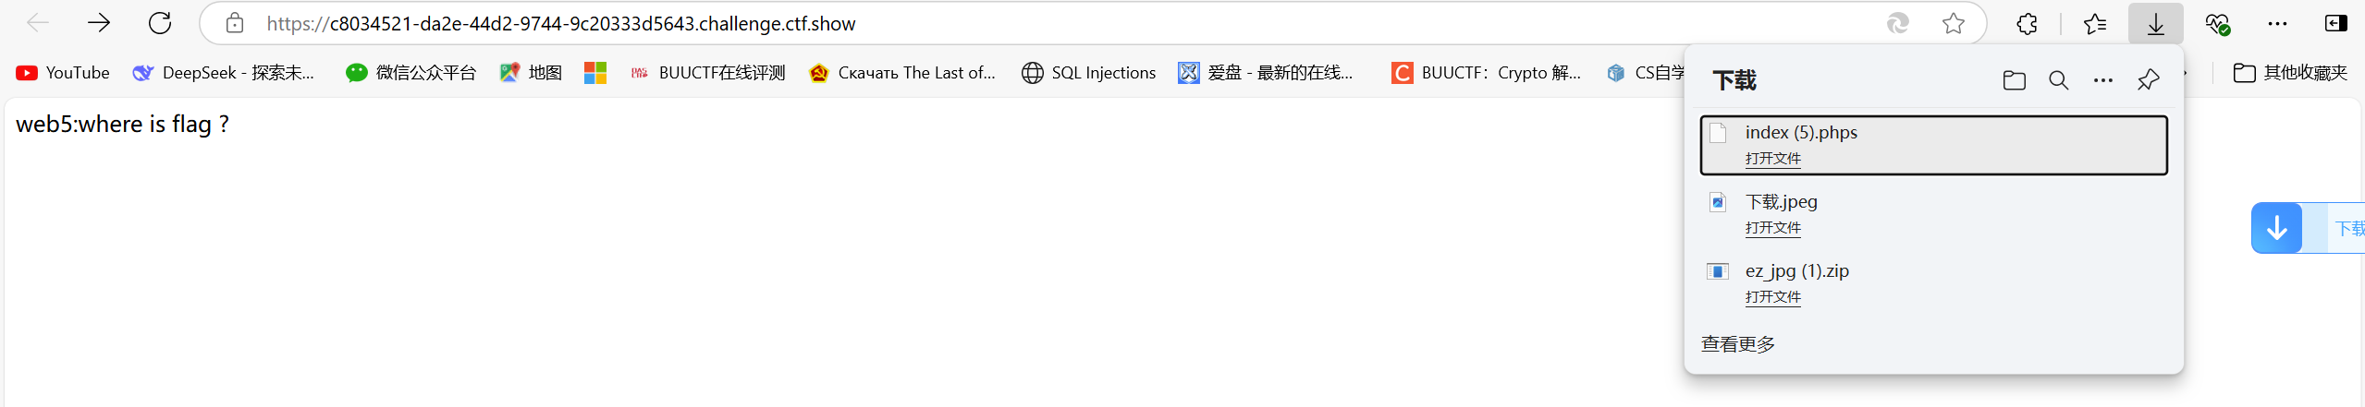Viewport: 2365px width, 407px height.
Task: Pin the downloads panel
Action: point(2149,81)
